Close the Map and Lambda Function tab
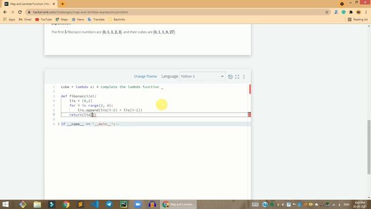Image resolution: width=371 pixels, height=209 pixels. (x=54, y=4)
